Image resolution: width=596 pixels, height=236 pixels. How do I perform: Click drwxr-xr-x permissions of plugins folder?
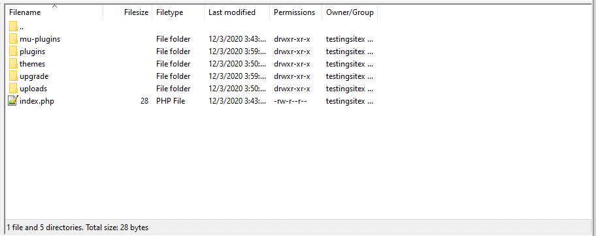292,52
